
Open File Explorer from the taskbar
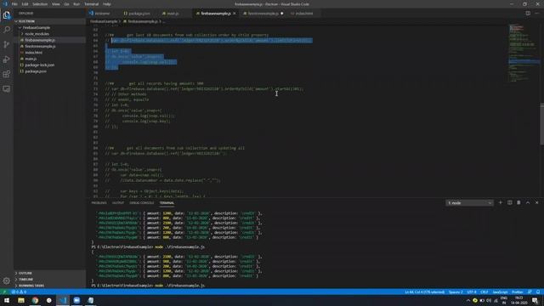21,300
